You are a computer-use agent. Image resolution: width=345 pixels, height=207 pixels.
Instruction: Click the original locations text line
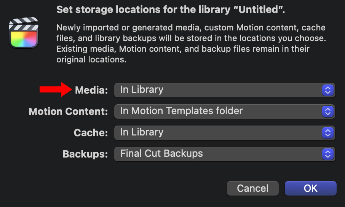(91, 59)
